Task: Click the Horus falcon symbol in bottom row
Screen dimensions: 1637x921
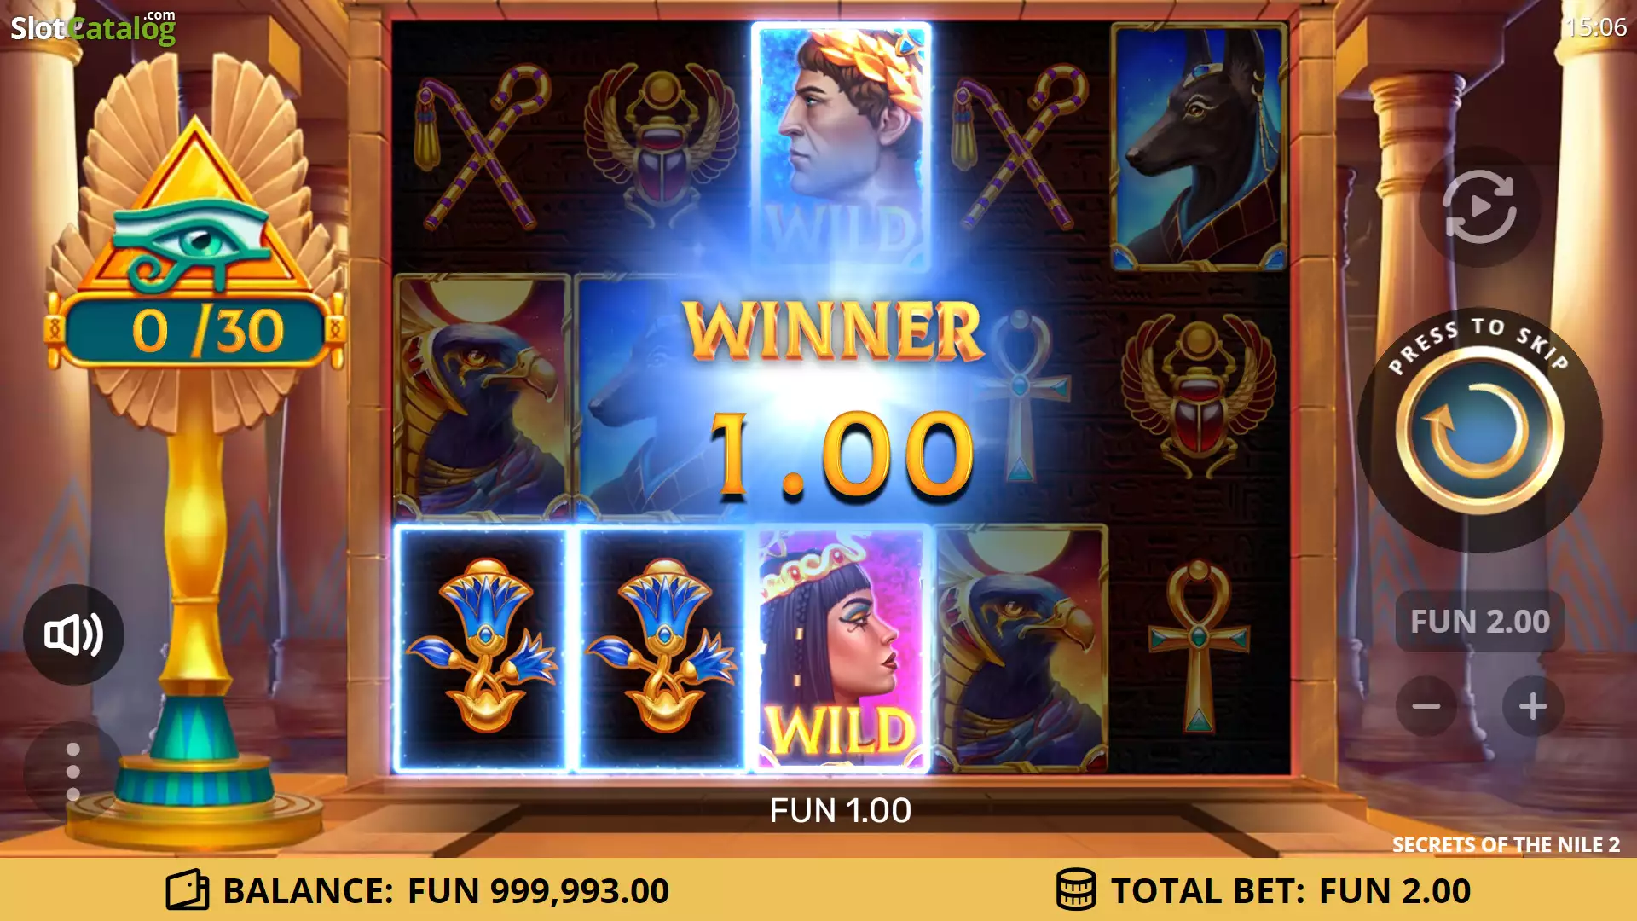Action: pos(1021,648)
